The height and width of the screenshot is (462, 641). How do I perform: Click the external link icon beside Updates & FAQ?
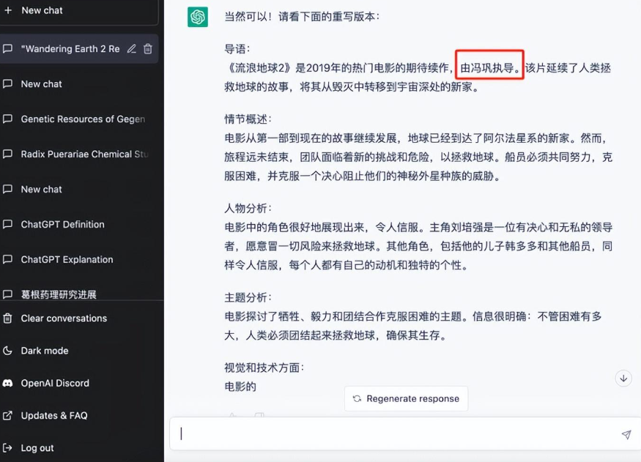pos(7,415)
